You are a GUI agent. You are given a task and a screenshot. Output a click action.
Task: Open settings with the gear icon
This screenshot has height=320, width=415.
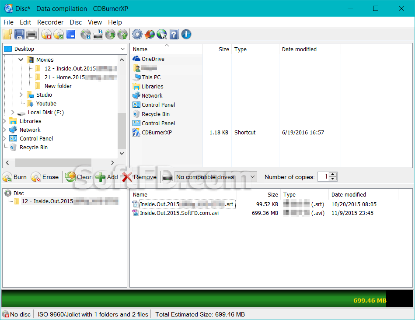click(137, 34)
